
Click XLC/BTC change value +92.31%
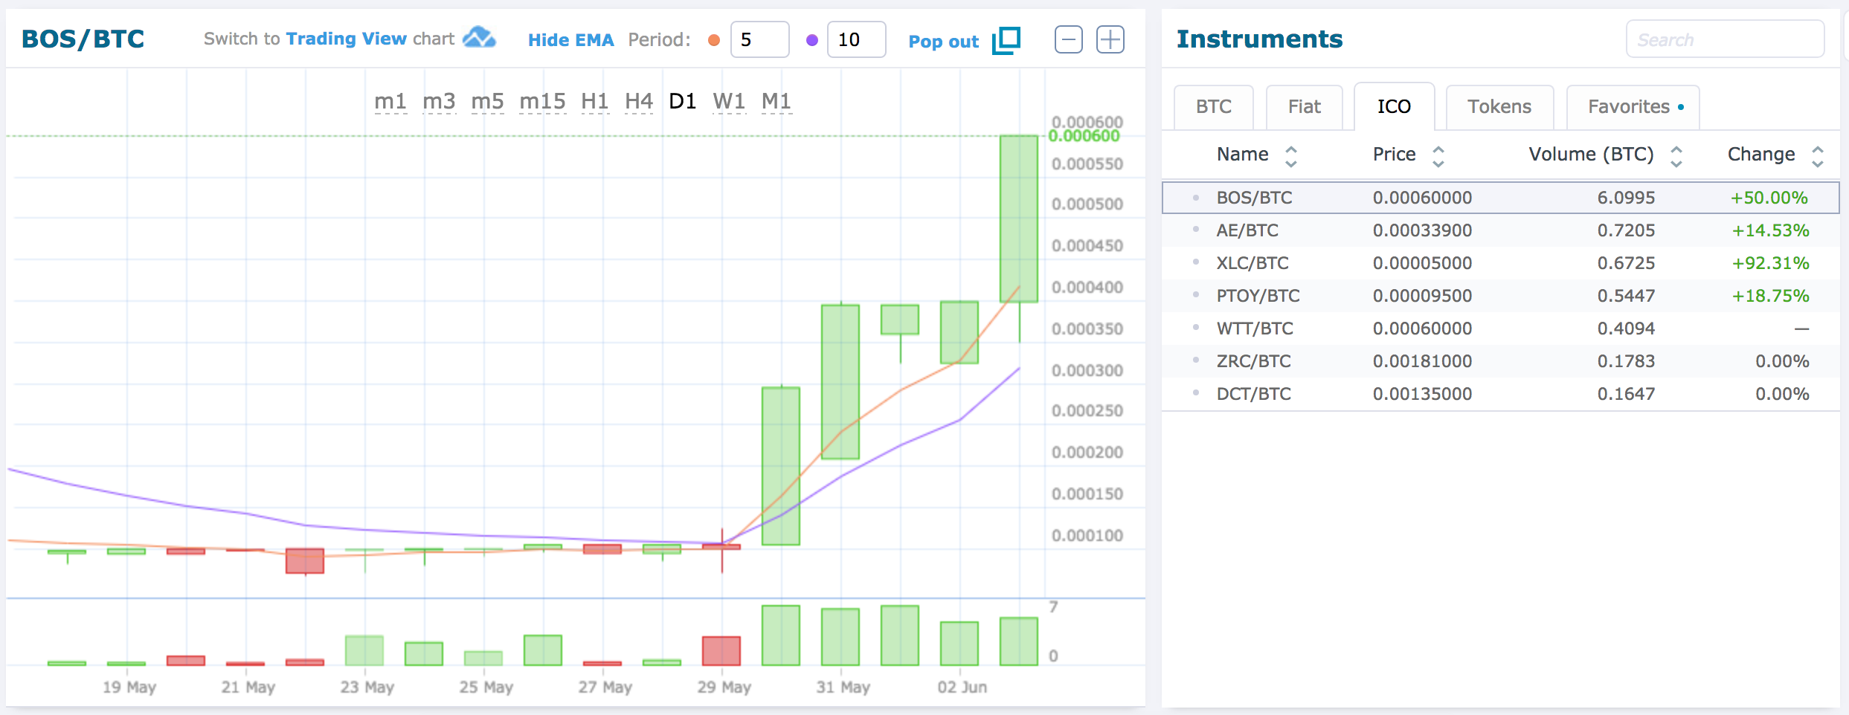point(1770,263)
